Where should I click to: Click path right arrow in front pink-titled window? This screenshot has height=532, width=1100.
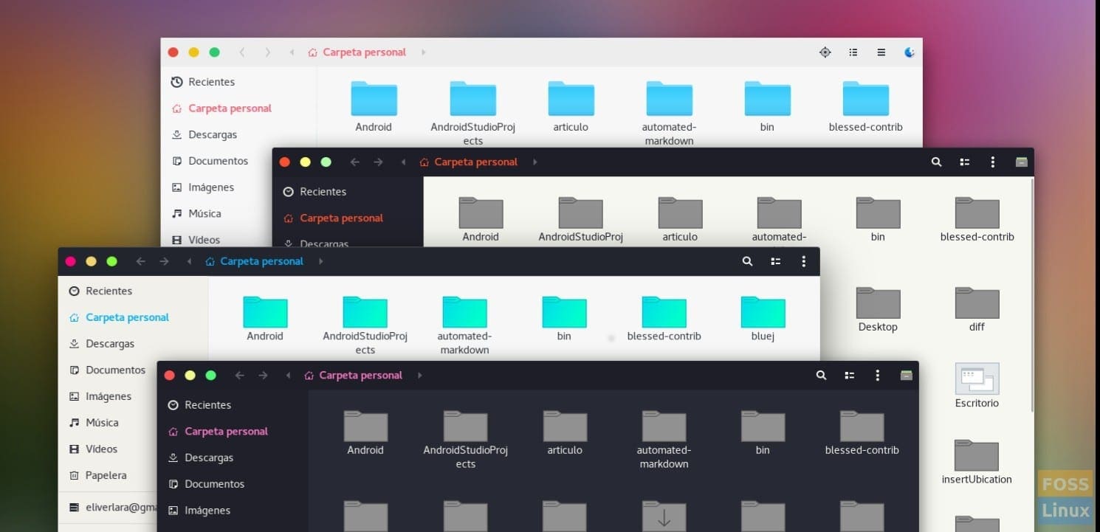click(420, 375)
